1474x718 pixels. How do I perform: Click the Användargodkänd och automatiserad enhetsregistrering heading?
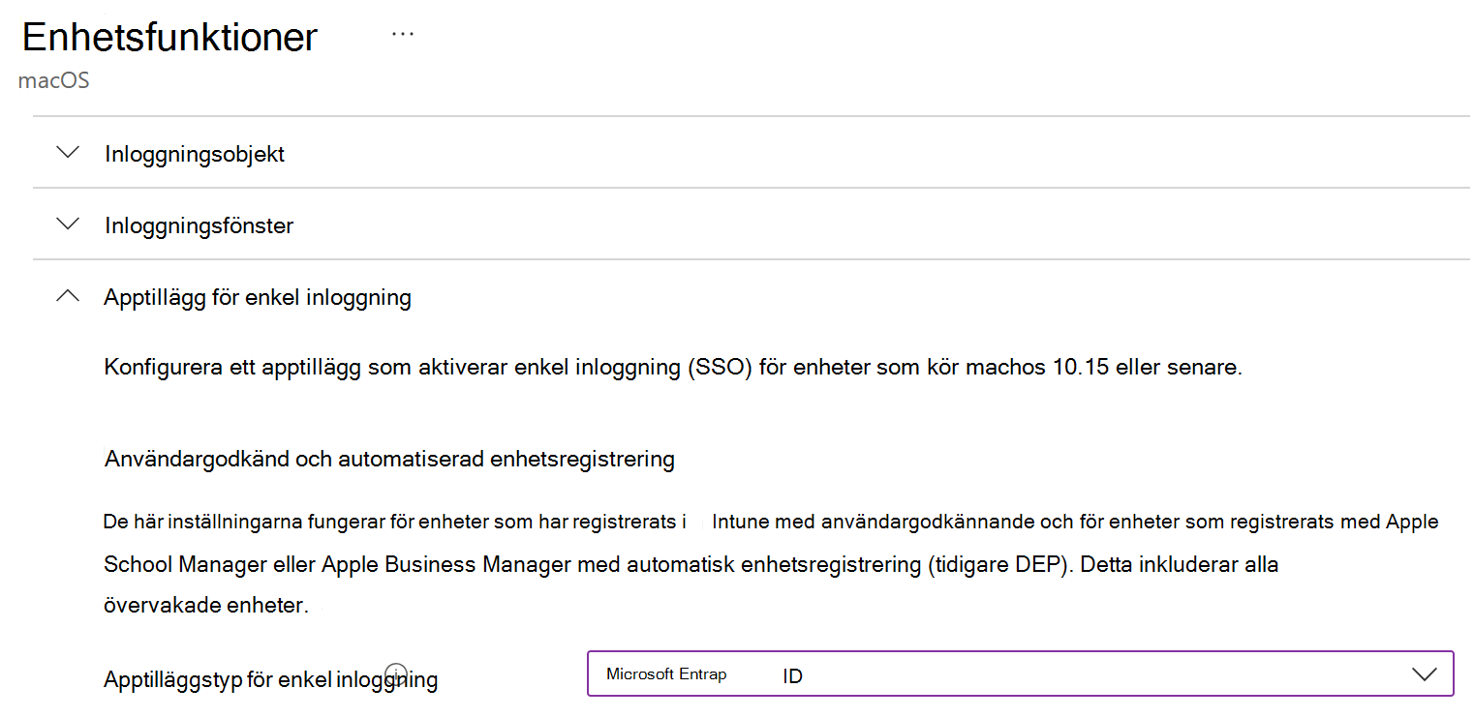(387, 458)
